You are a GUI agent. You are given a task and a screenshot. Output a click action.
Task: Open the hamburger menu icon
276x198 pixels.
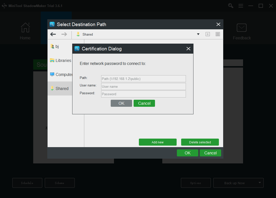(x=241, y=6)
